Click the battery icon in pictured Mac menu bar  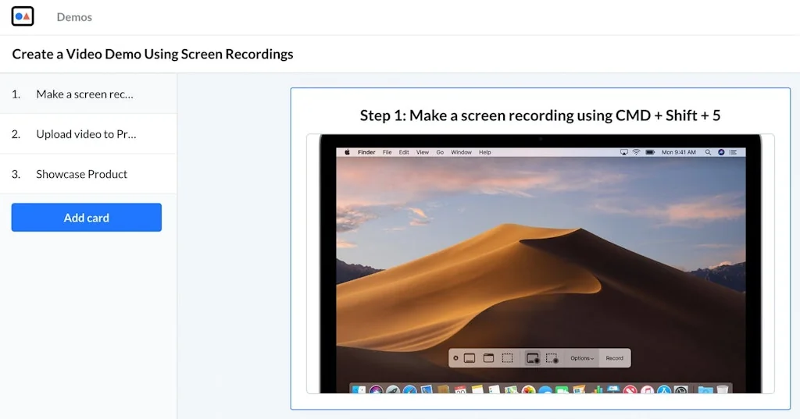(650, 152)
